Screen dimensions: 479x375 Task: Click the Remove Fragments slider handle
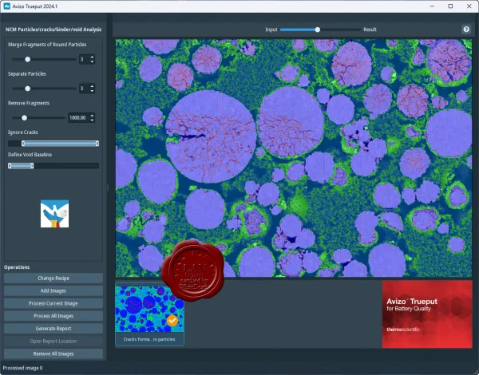click(x=24, y=117)
